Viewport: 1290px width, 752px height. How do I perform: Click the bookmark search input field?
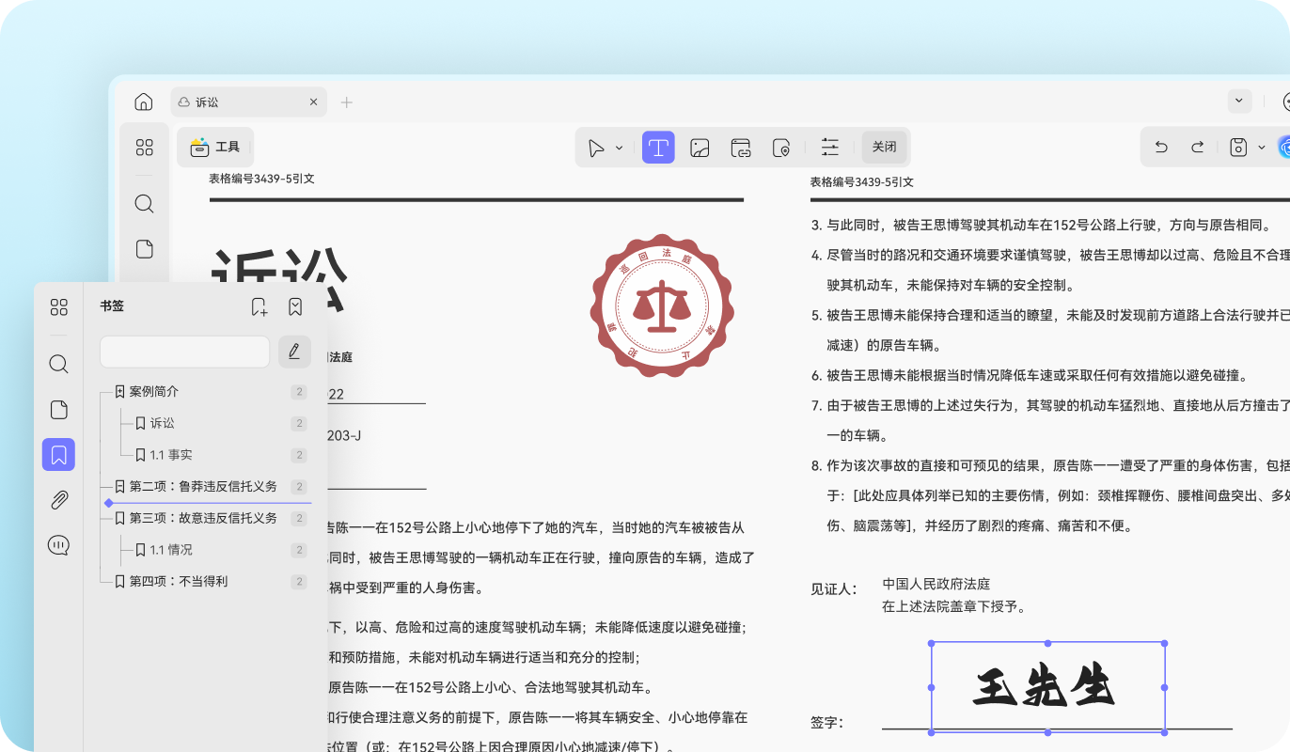tap(184, 352)
